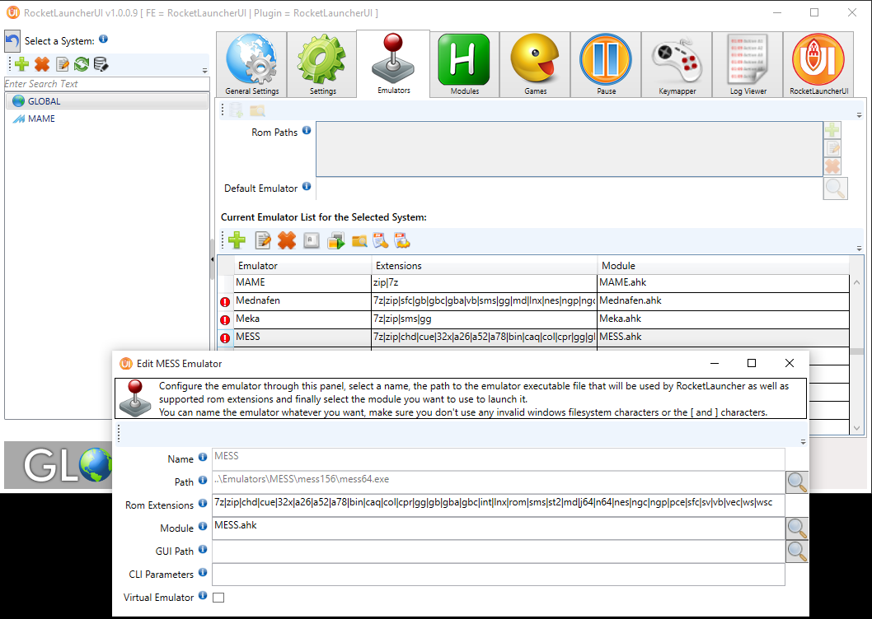
Task: Open the magnifier beside the Module field
Action: click(x=796, y=528)
